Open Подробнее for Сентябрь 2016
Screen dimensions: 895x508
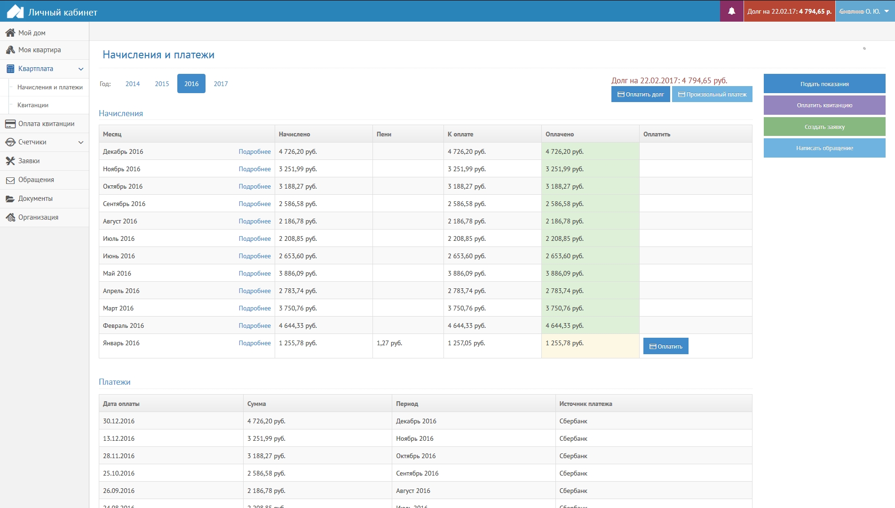[x=254, y=204]
